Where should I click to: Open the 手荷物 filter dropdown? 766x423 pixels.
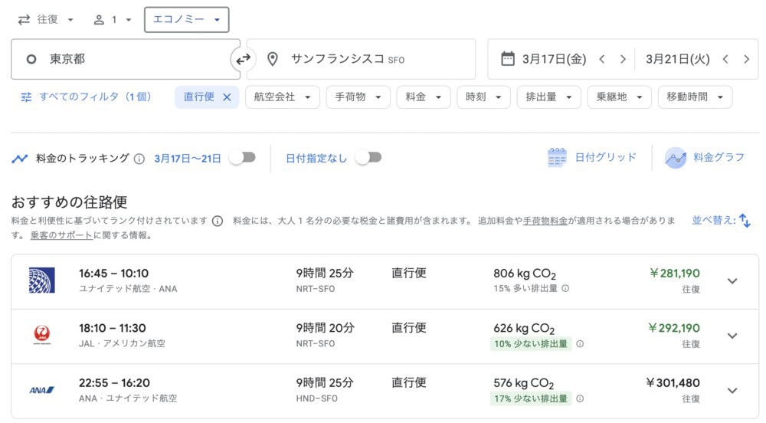tap(358, 97)
